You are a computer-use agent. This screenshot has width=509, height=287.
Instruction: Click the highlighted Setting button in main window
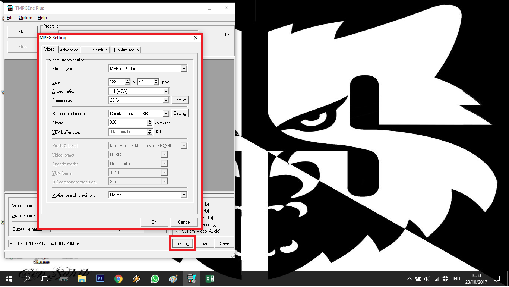point(183,243)
